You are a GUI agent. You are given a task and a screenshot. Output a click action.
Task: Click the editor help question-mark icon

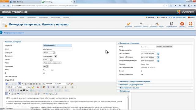click(x=7, y=84)
